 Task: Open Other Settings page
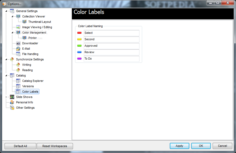pos(25,108)
